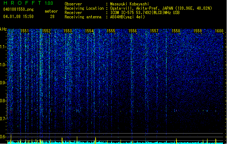This screenshot has height=144, width=227.
Task: Click the 0.8 kHz axis label
Action: (x=3, y=101)
